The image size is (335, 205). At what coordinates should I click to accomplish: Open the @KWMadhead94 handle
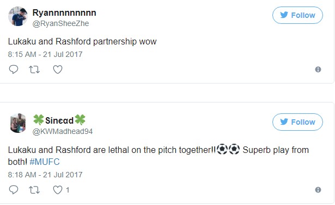coord(63,131)
